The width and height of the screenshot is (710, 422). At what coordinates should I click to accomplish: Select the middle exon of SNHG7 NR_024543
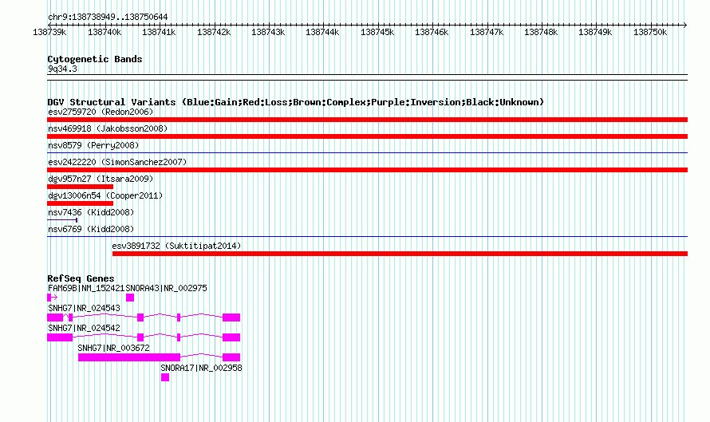coord(140,317)
